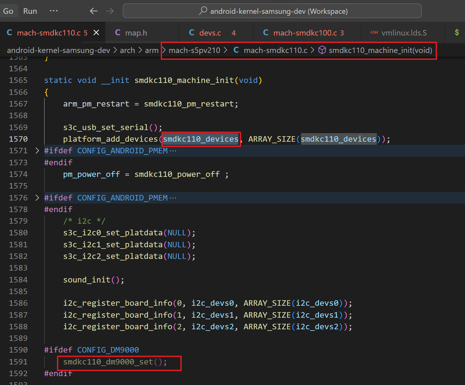Click smdkc110_pm_restart identifier
The height and width of the screenshot is (385, 465).
pyautogui.click(x=189, y=104)
